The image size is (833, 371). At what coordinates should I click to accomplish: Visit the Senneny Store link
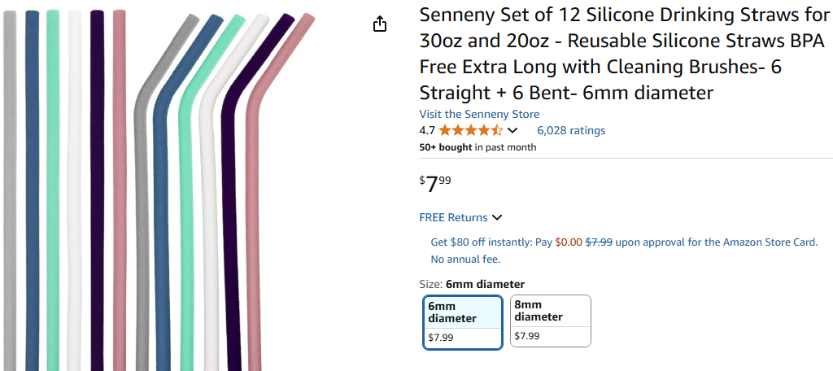click(x=479, y=114)
